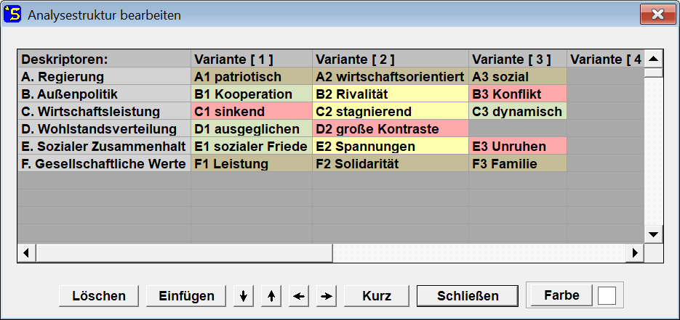Image resolution: width=680 pixels, height=320 pixels.
Task: Click the ScenarioWizard app icon in title bar
Action: 12,15
